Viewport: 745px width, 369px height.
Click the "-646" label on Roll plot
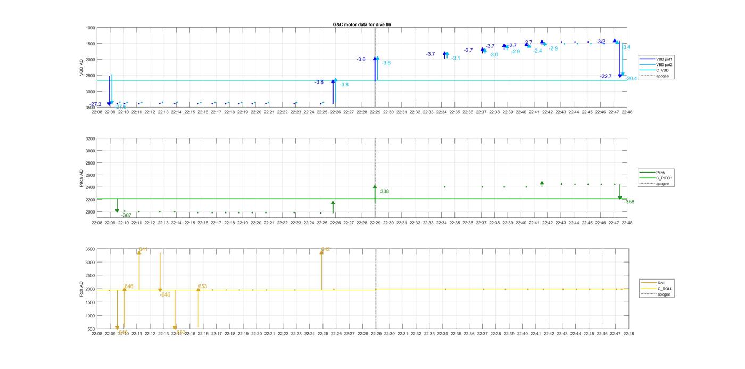[x=165, y=294]
